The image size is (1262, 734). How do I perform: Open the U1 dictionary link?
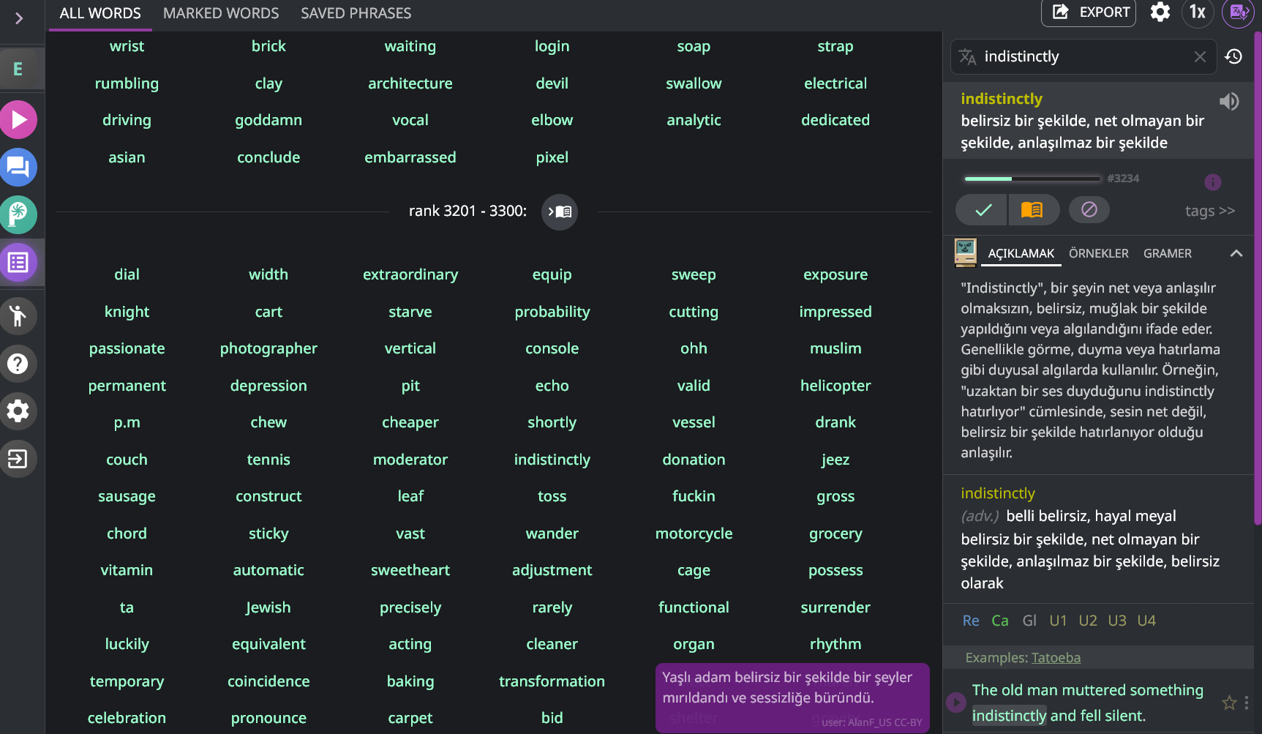tap(1058, 621)
